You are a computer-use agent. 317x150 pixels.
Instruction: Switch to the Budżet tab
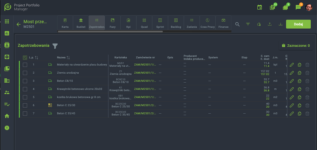(81, 23)
